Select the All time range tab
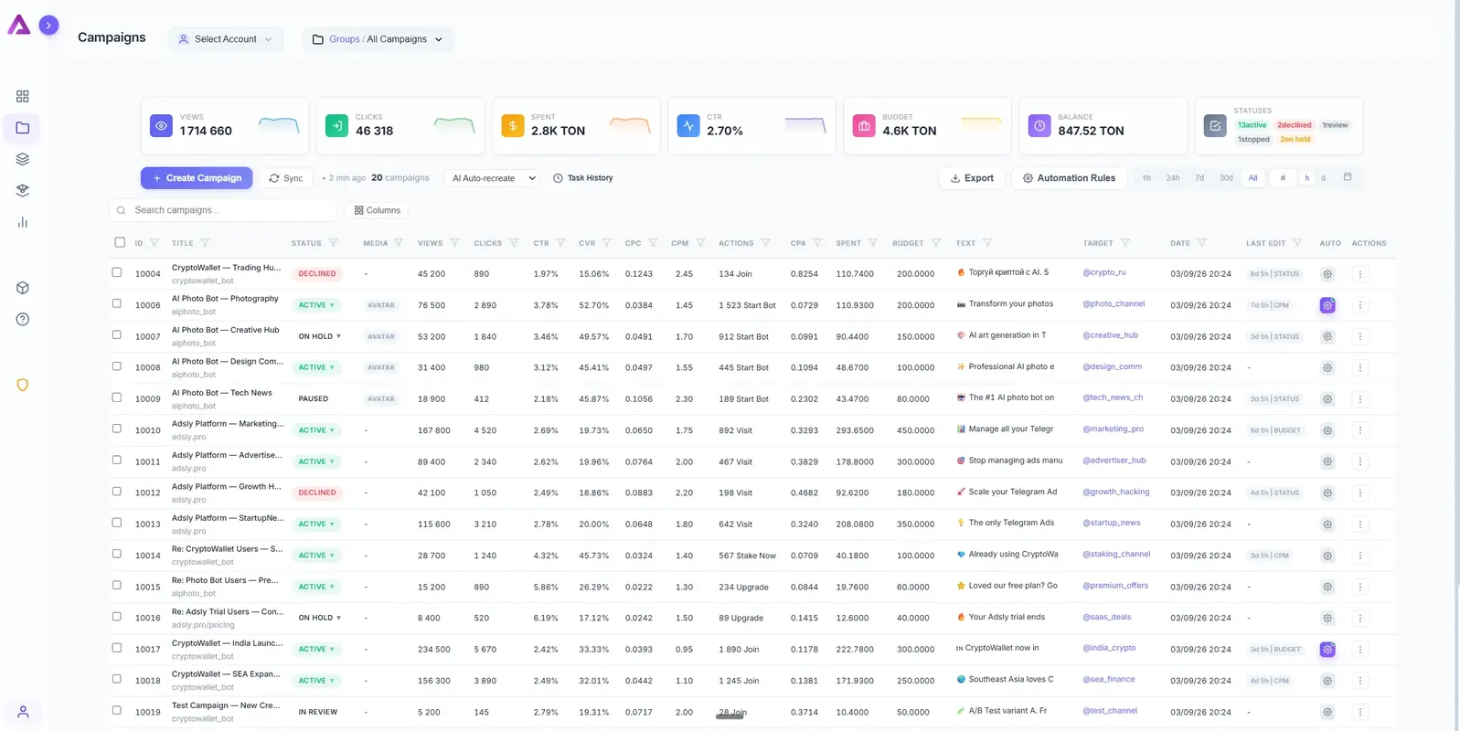1460x731 pixels. 1252,178
